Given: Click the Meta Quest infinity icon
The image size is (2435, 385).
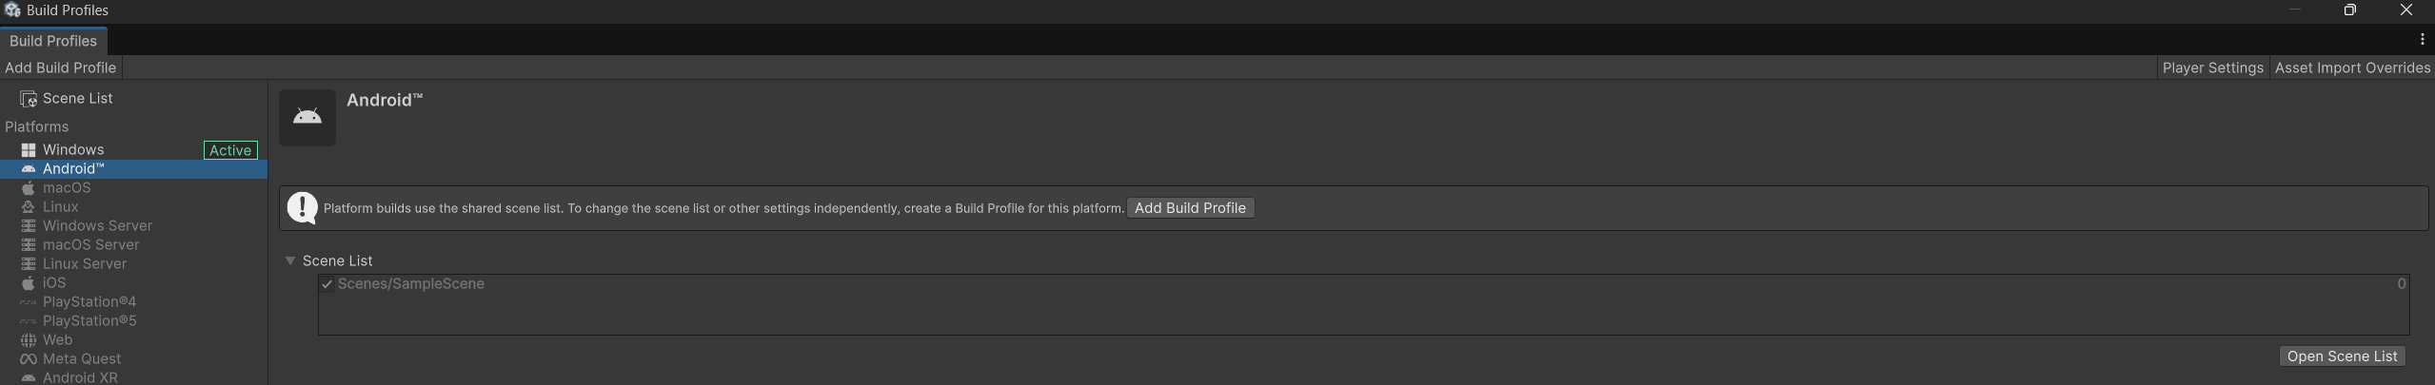Looking at the screenshot, I should coord(29,359).
